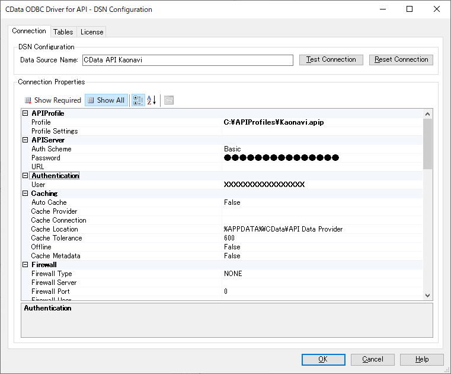
Task: Open the License tab
Action: point(92,32)
